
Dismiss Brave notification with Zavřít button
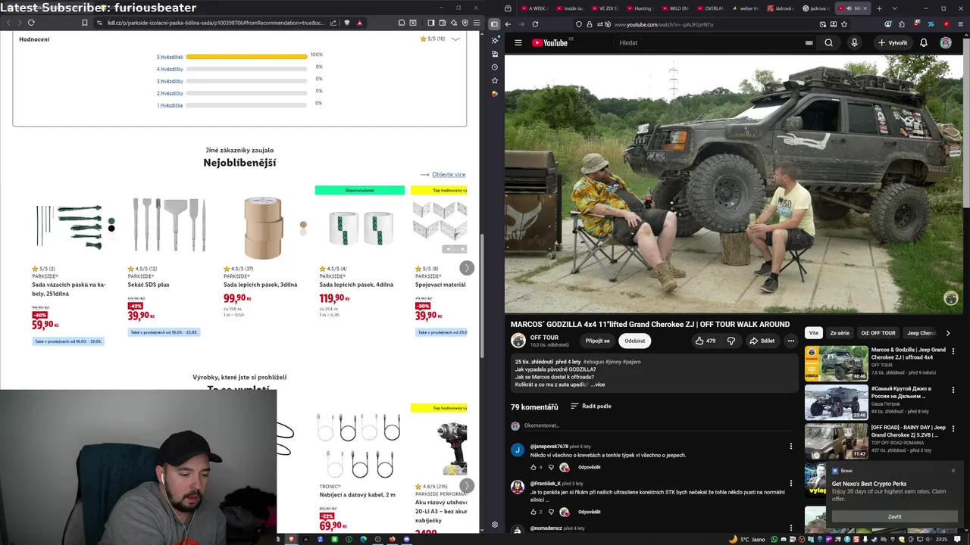point(895,516)
